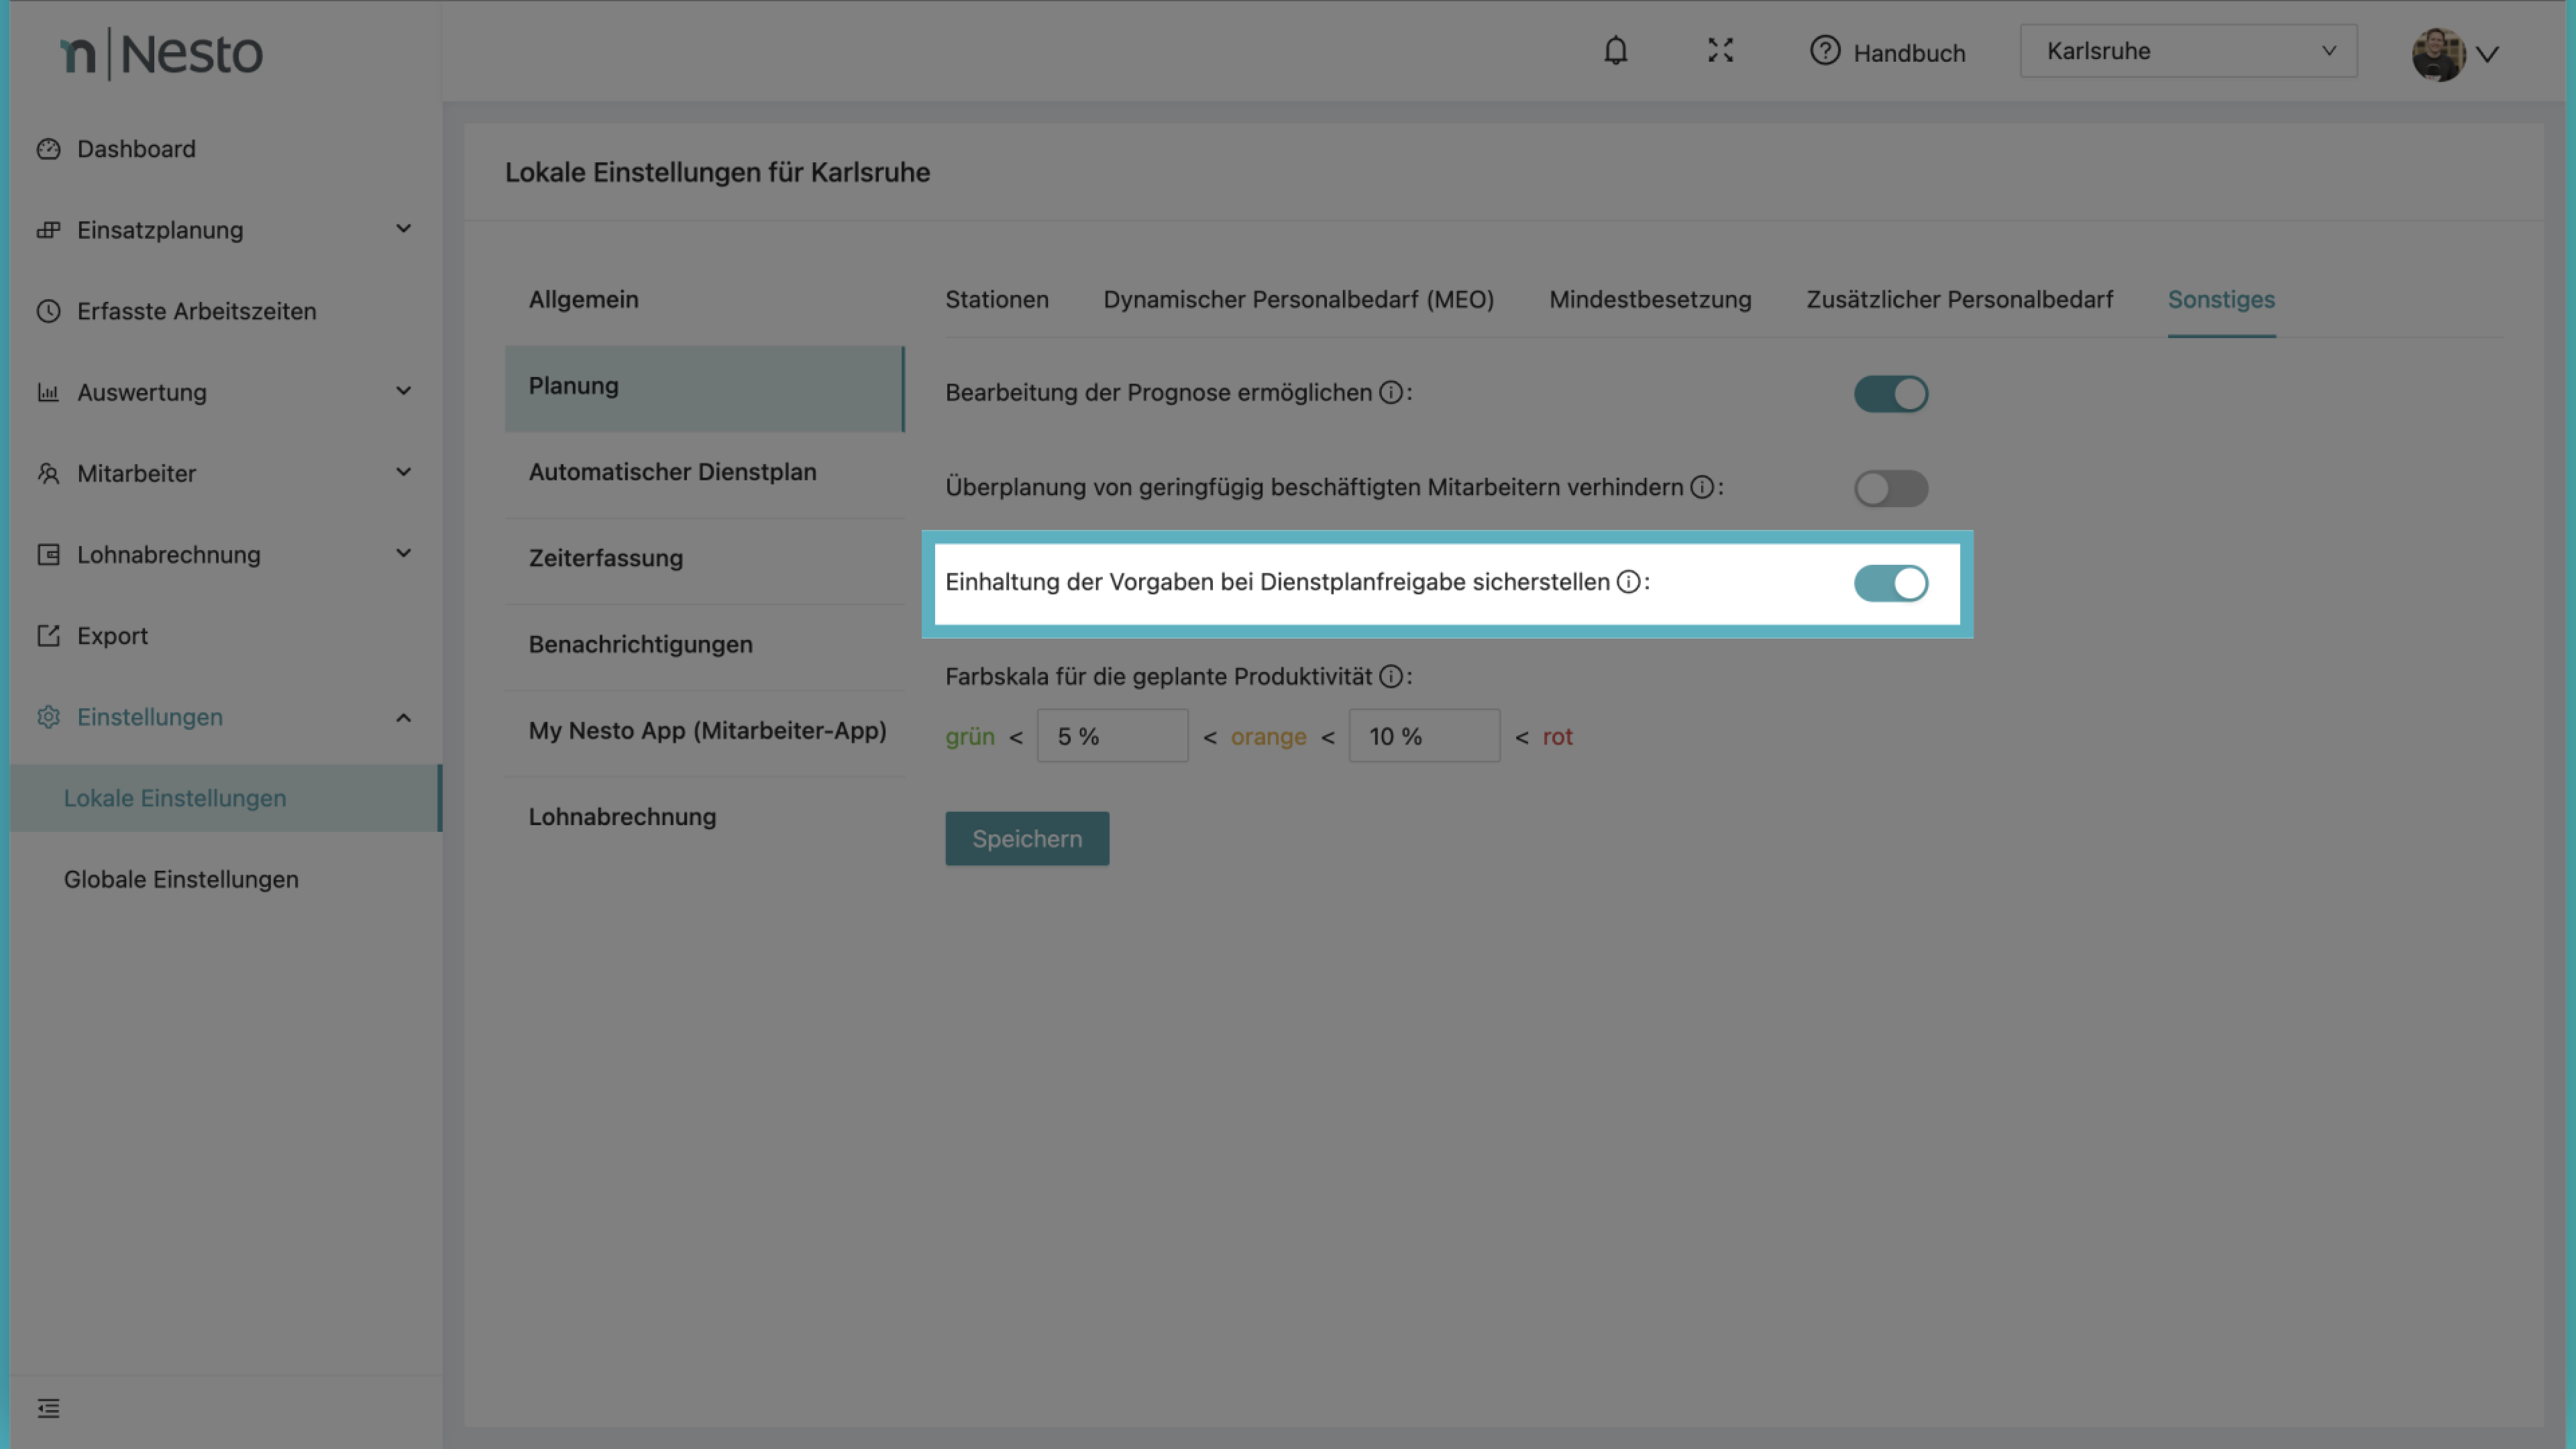Switch to the Mindestbesetzung tab
Screen dimensions: 2576x1449
(x=1649, y=299)
